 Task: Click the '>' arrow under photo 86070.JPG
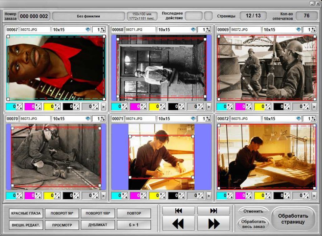103,107
